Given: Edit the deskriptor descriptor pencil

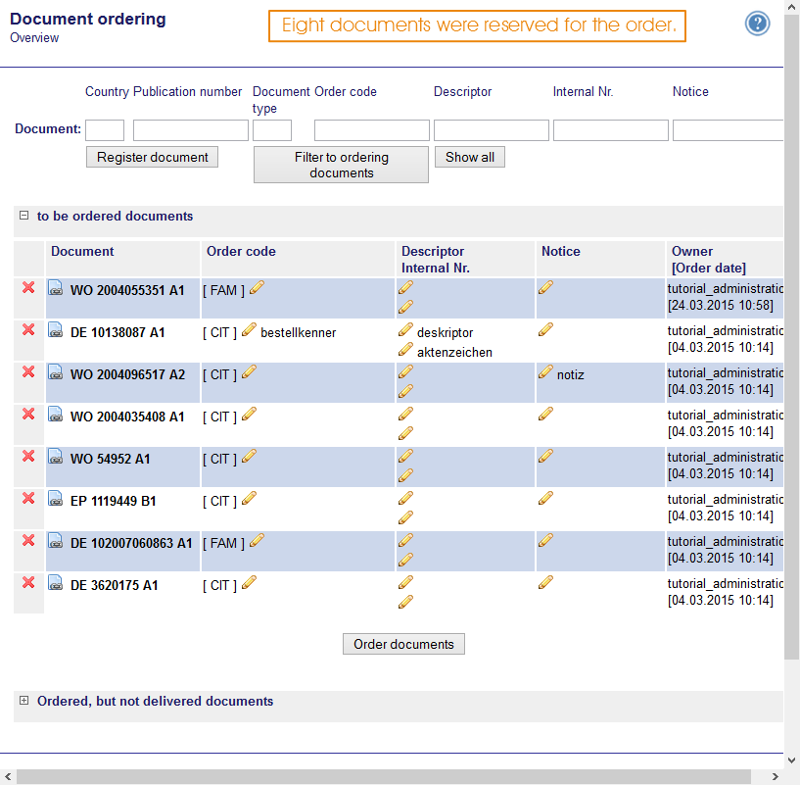Looking at the screenshot, I should click(405, 330).
